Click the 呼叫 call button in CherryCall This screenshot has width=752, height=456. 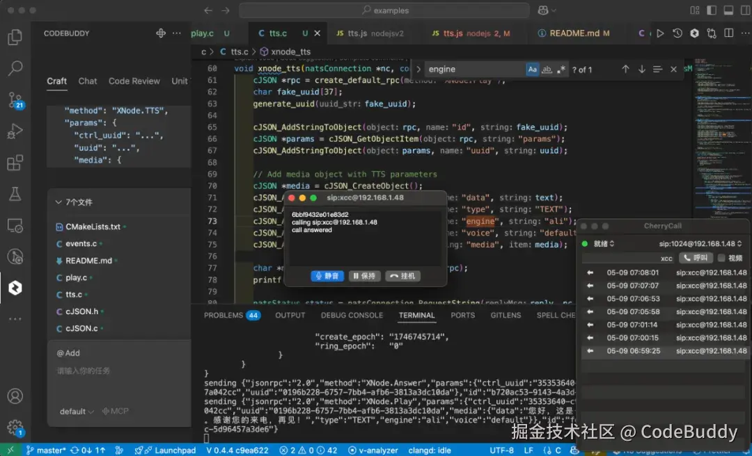tap(696, 258)
